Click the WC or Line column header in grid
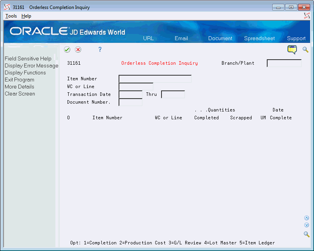 click(x=169, y=118)
